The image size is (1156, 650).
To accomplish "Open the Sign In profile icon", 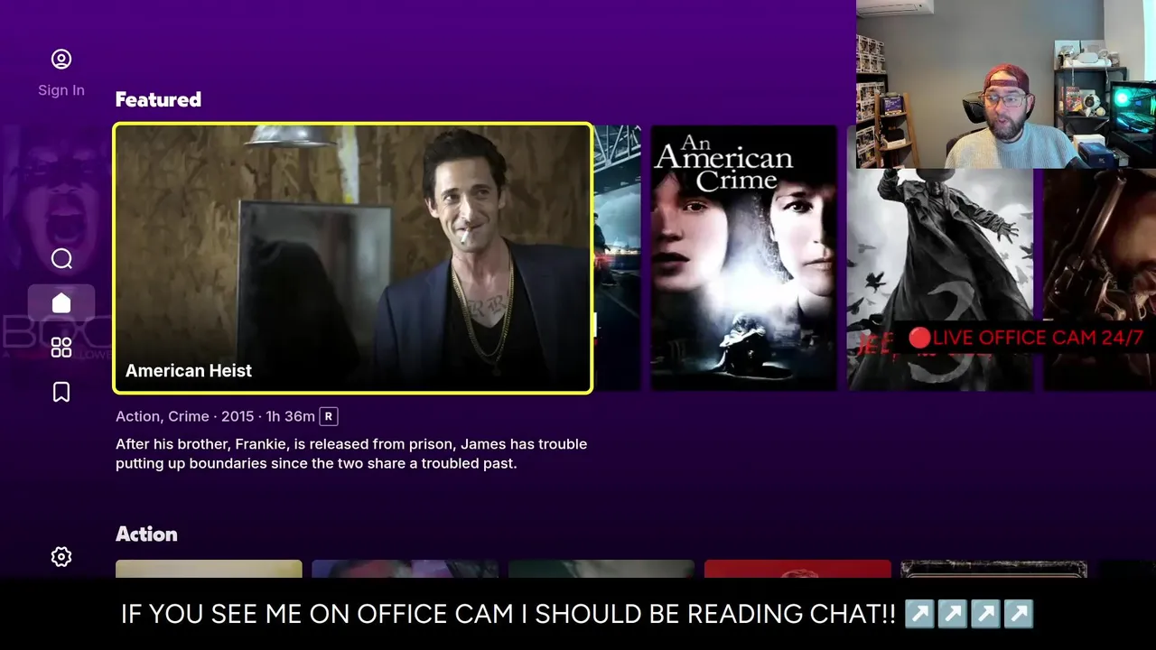I will click(x=61, y=60).
